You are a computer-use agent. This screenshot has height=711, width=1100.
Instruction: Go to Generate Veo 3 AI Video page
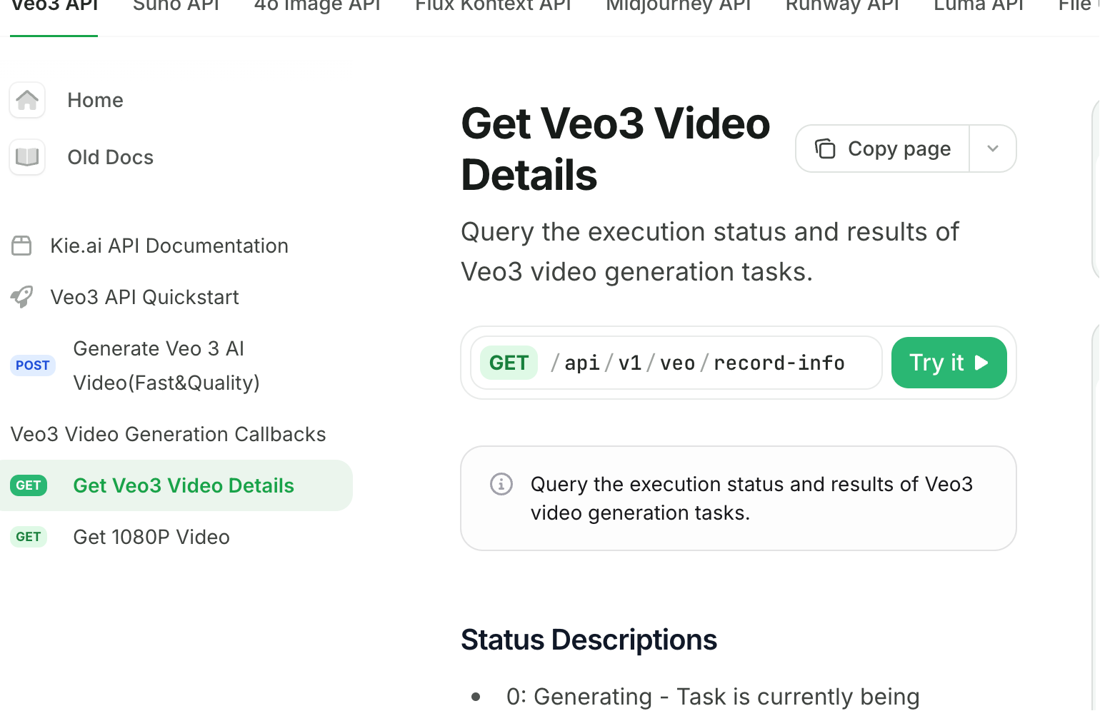coord(166,365)
